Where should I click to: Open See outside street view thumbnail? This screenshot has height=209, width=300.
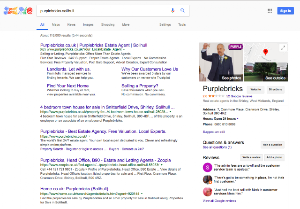coord(266,72)
